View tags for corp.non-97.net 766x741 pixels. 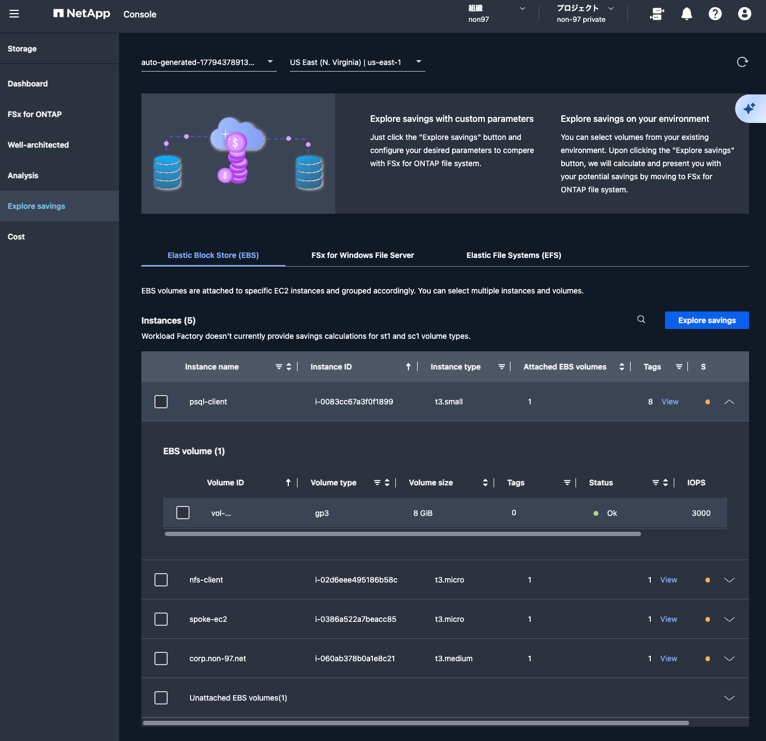pyautogui.click(x=668, y=658)
